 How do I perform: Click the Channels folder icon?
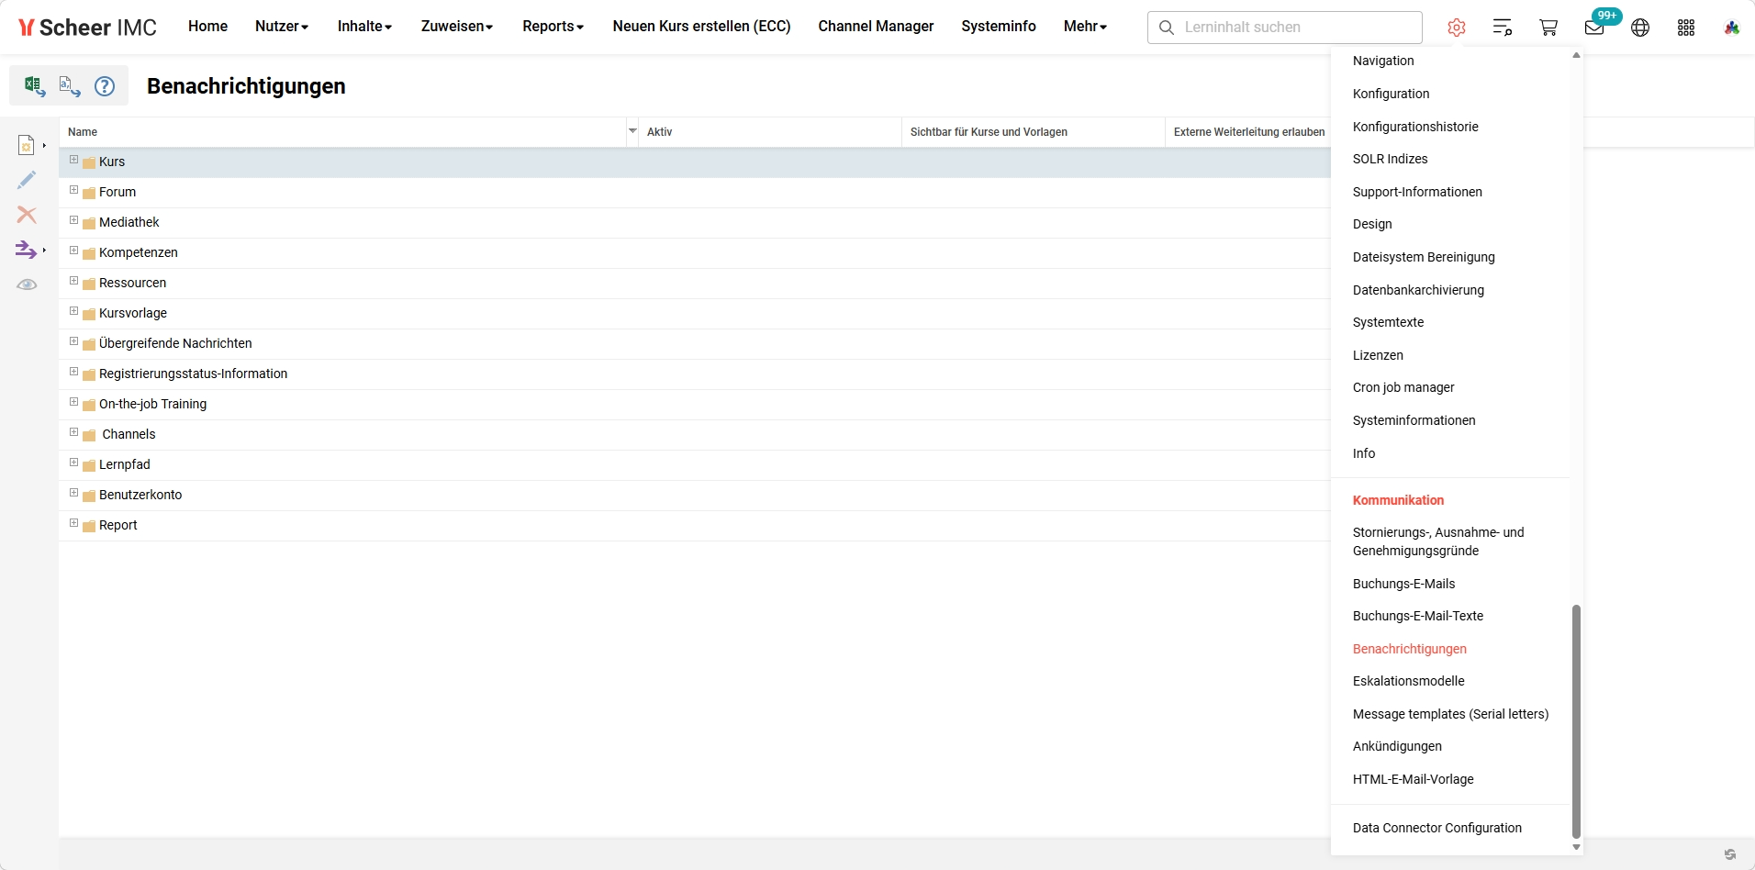click(89, 435)
